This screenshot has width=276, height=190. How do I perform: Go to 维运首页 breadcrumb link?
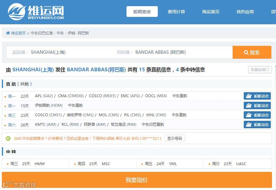18,33
